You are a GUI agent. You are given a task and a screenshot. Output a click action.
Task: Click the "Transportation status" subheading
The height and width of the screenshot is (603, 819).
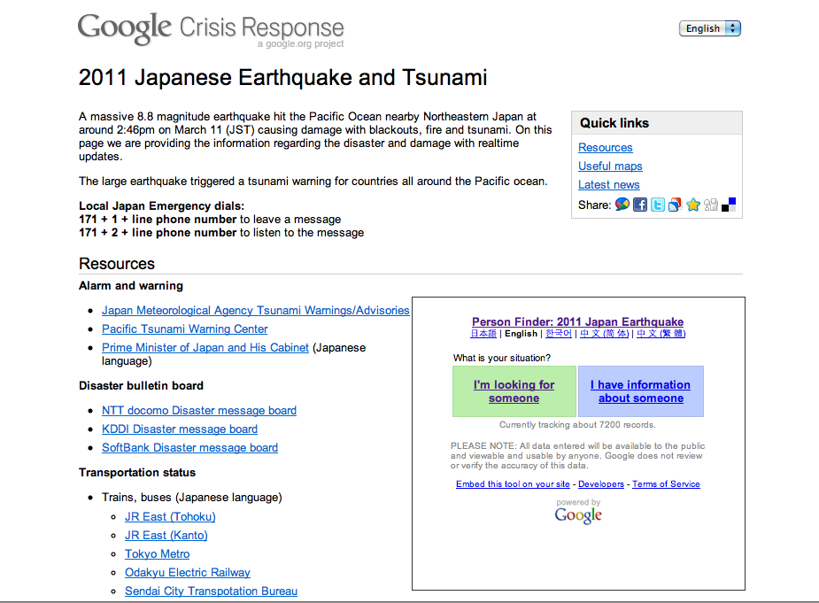137,472
